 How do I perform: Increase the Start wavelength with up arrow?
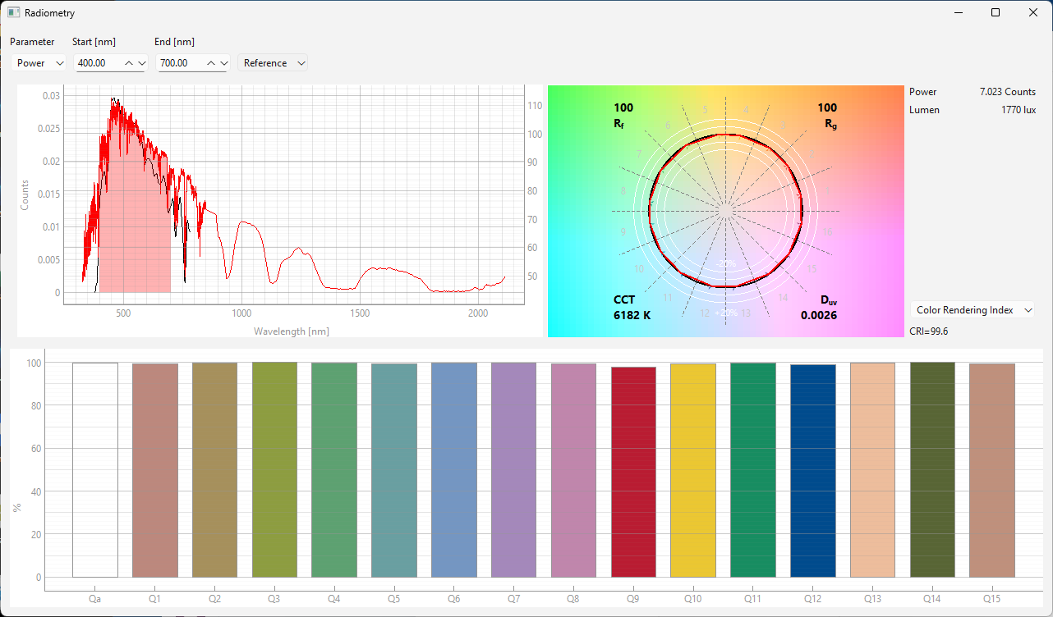point(129,63)
